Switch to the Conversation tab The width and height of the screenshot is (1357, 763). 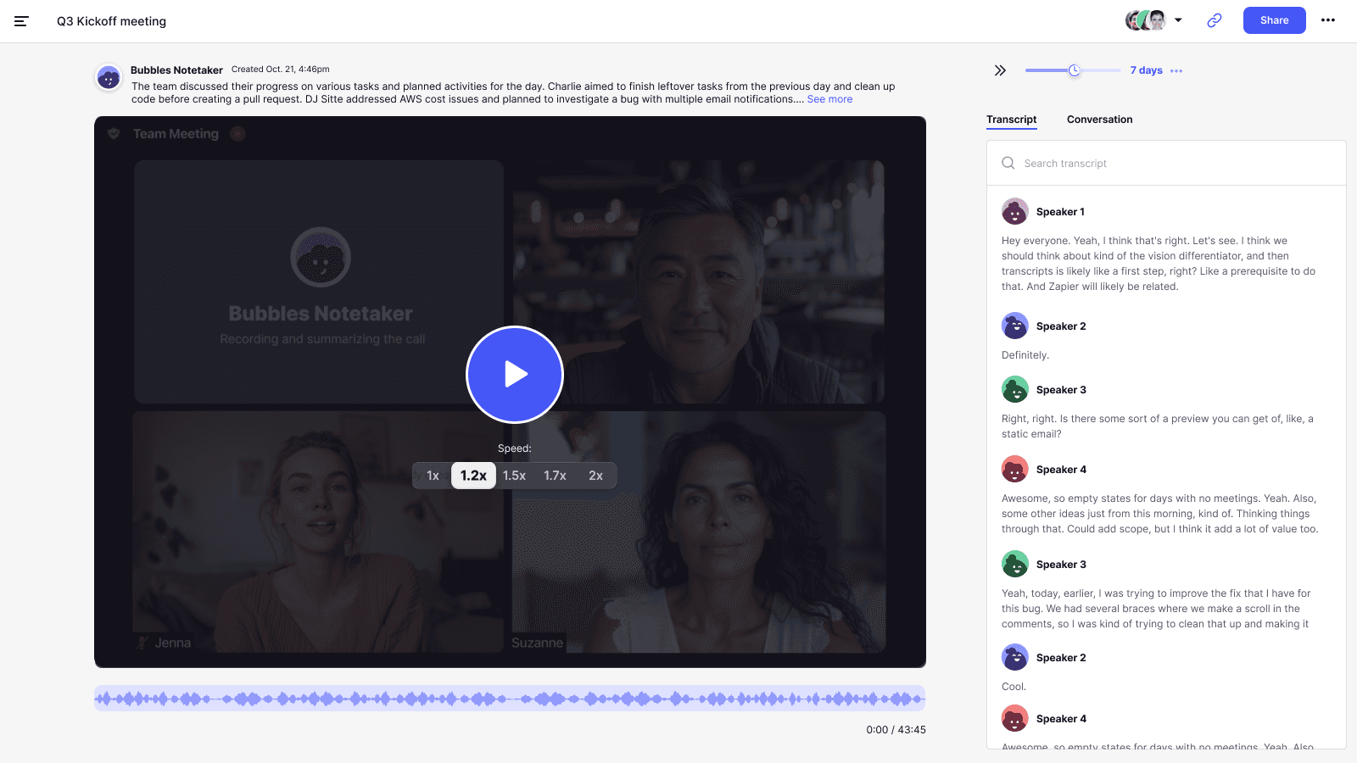tap(1099, 120)
